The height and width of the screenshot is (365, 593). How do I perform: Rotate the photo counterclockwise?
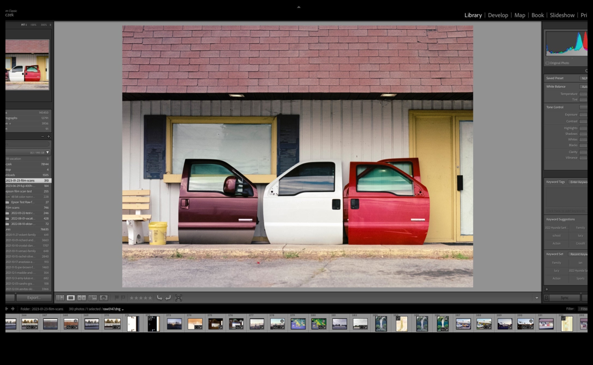(160, 298)
